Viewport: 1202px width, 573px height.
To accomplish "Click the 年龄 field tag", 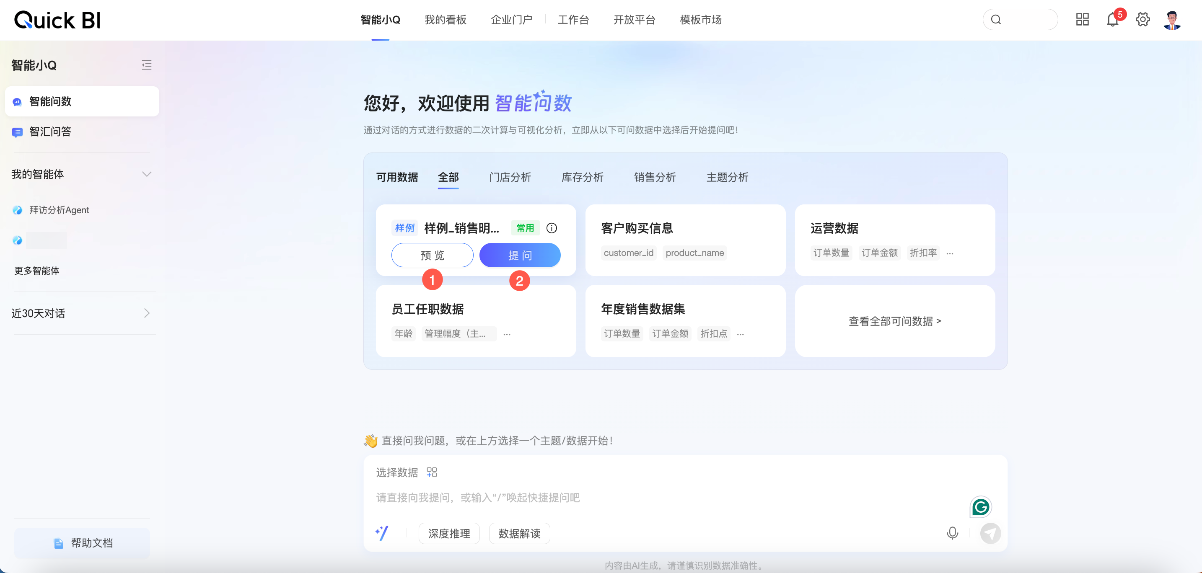I will (404, 333).
